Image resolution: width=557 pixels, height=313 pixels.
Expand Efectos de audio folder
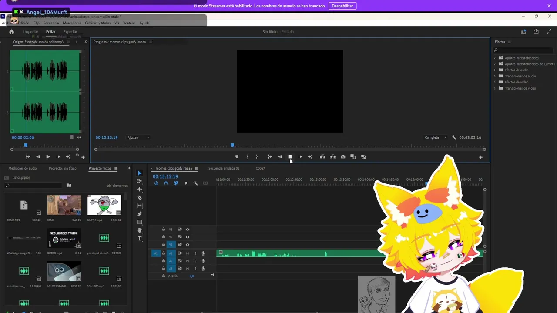point(495,70)
